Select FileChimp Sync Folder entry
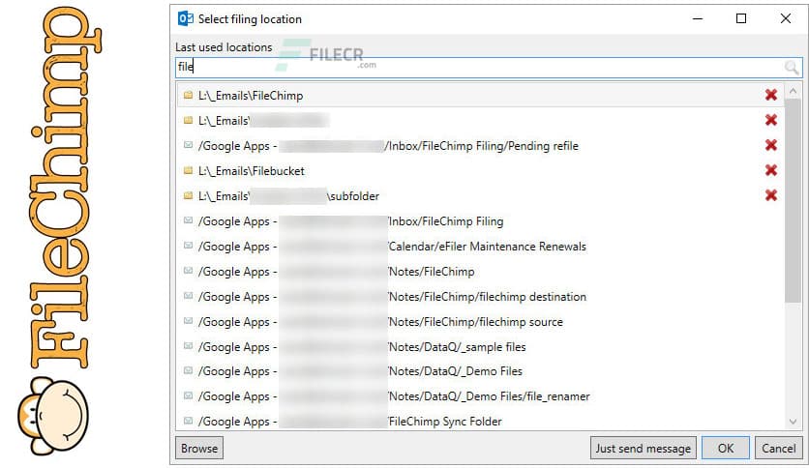The width and height of the screenshot is (809, 468). point(480,421)
